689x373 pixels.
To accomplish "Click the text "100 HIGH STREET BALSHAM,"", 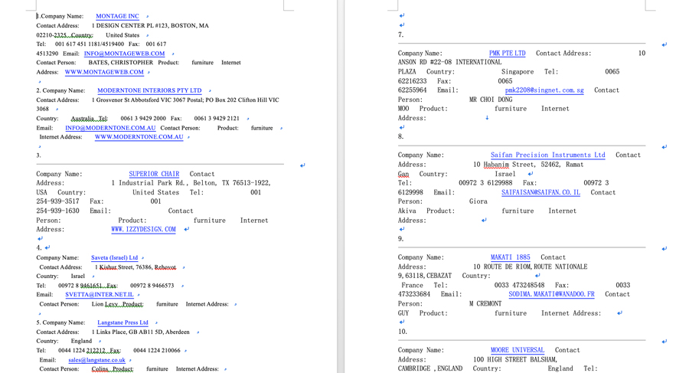I will click(x=515, y=360).
